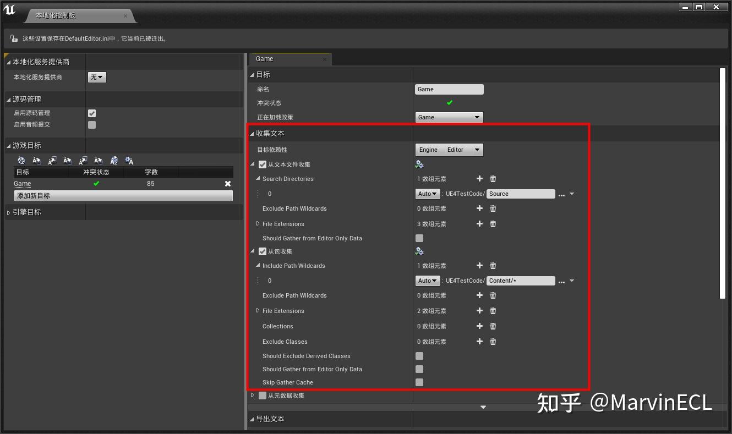Open the Game target link
This screenshot has height=434, width=732.
[22, 183]
